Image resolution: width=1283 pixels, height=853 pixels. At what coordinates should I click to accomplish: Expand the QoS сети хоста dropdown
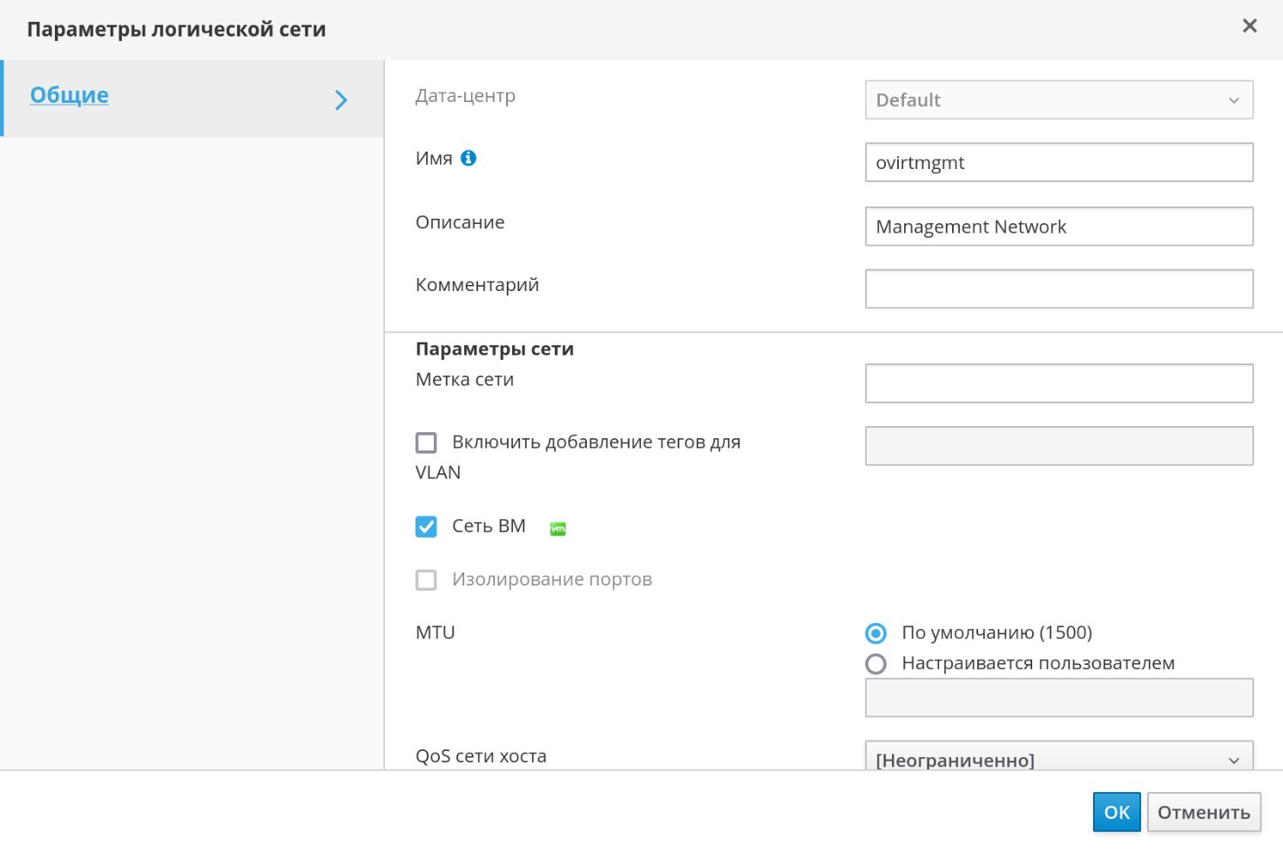pyautogui.click(x=1058, y=758)
